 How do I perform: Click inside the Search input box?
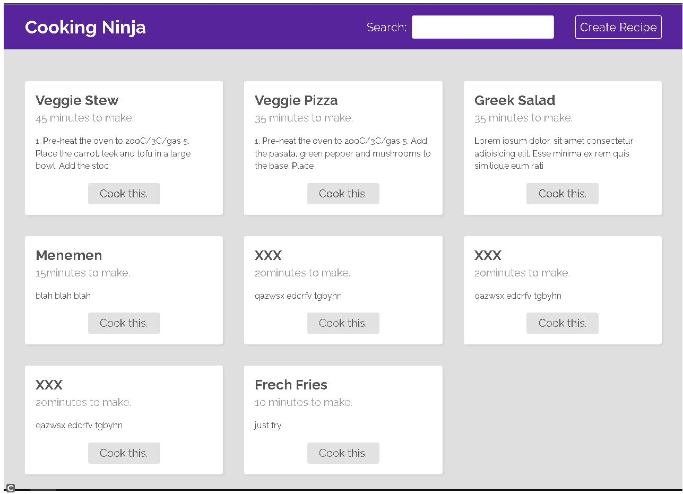[x=482, y=27]
